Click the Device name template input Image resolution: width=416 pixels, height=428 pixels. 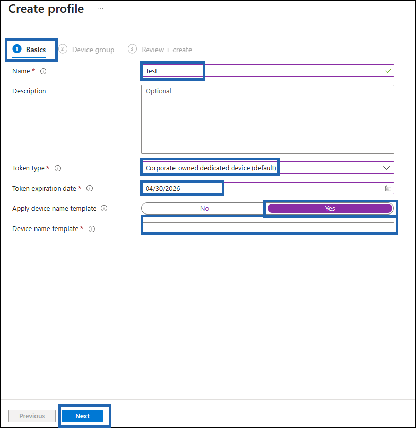point(268,227)
